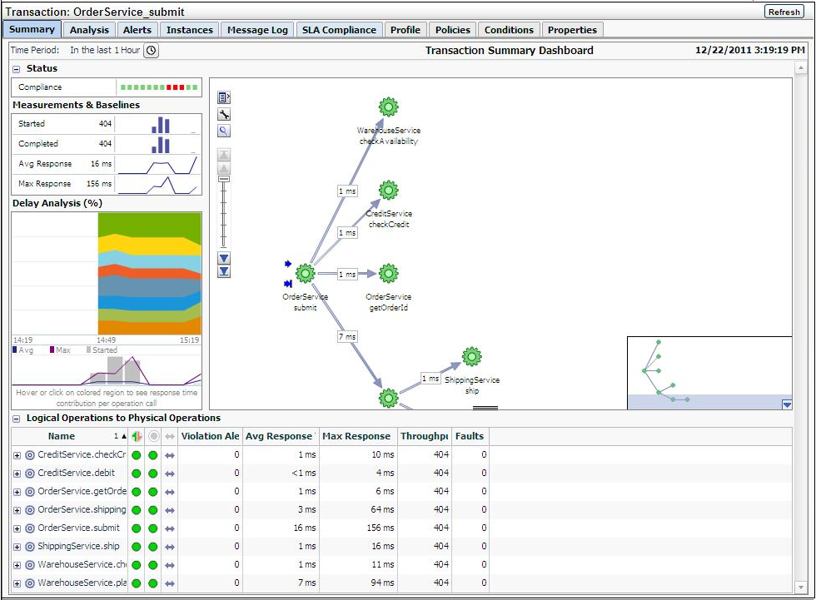Screen dimensions: 816x600
Task: Sort by Violation Alerts column
Action: (210, 436)
